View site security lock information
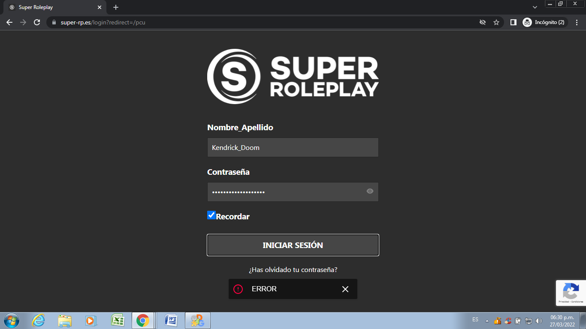This screenshot has width=586, height=329. coord(54,22)
